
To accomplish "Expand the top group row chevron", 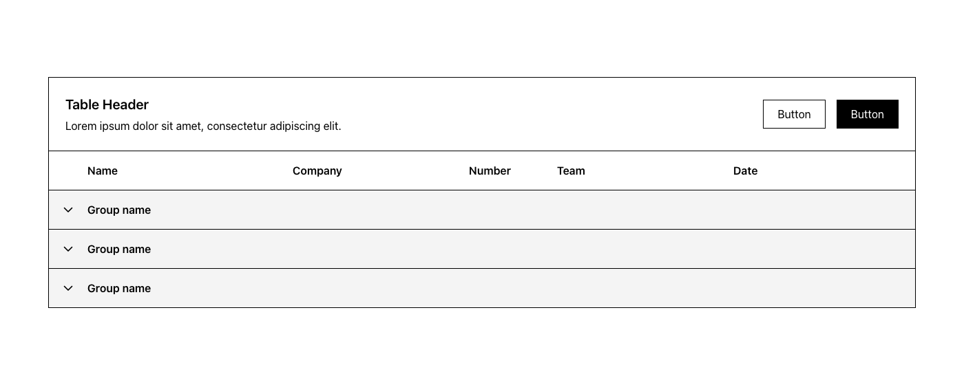I will 68,210.
